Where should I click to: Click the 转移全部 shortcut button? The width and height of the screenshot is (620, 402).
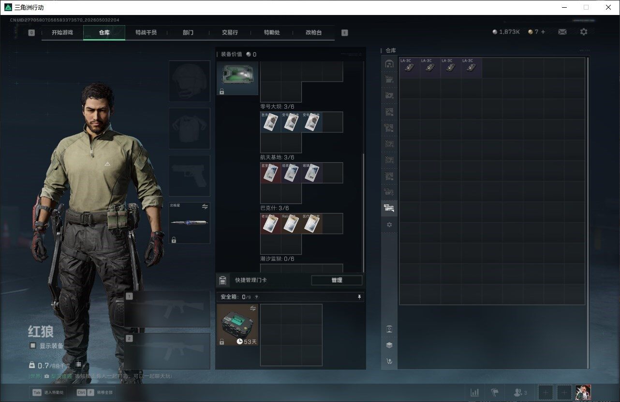coord(95,392)
